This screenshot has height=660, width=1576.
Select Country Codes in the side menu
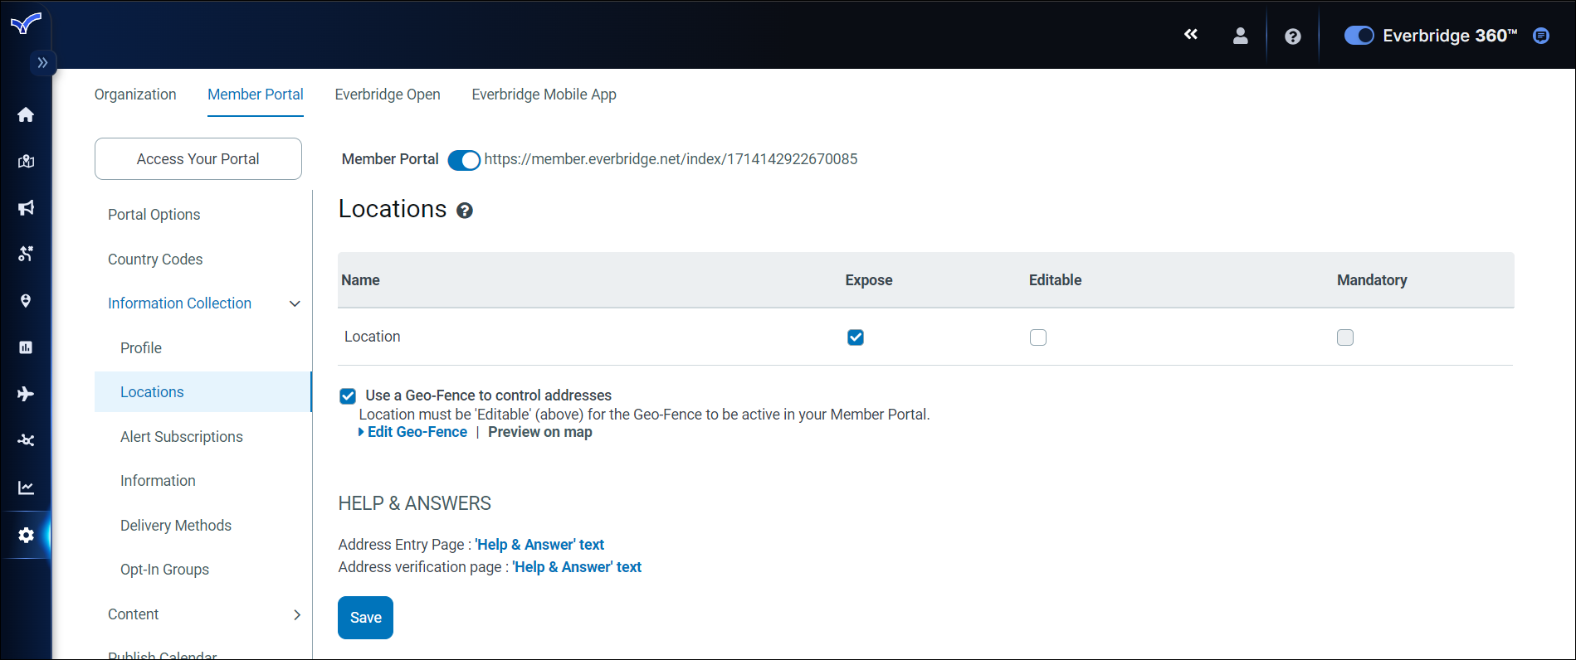[155, 260]
